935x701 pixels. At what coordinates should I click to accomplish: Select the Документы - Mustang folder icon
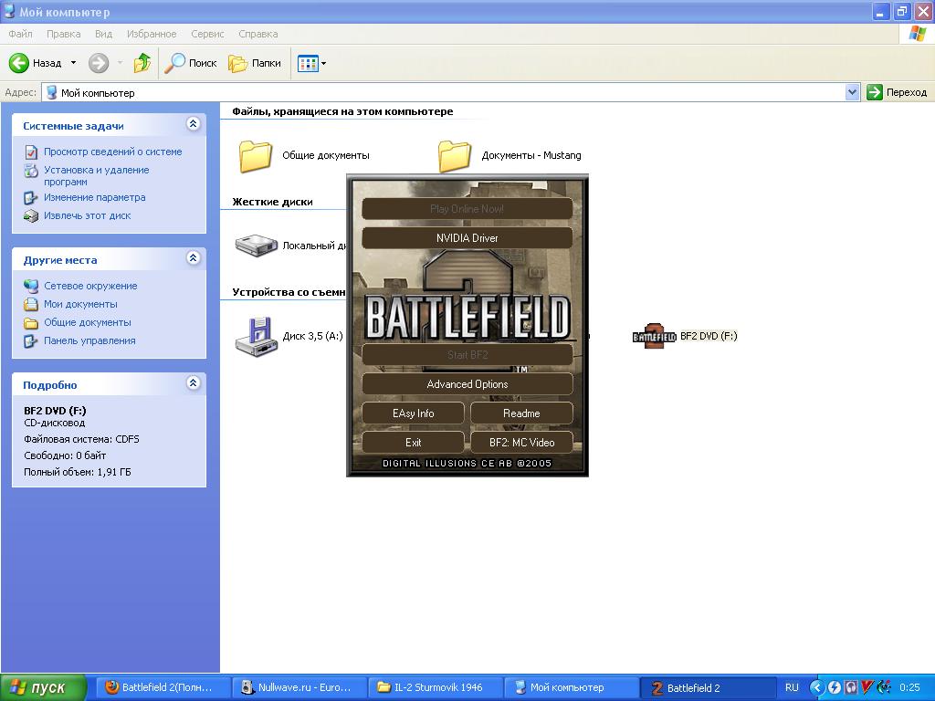click(455, 156)
